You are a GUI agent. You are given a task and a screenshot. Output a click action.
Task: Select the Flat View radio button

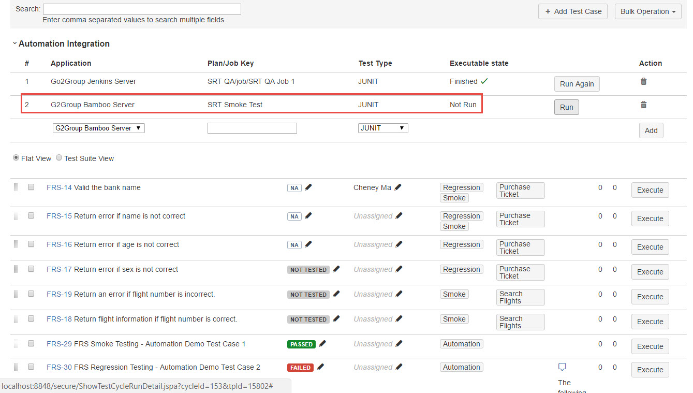(16, 158)
